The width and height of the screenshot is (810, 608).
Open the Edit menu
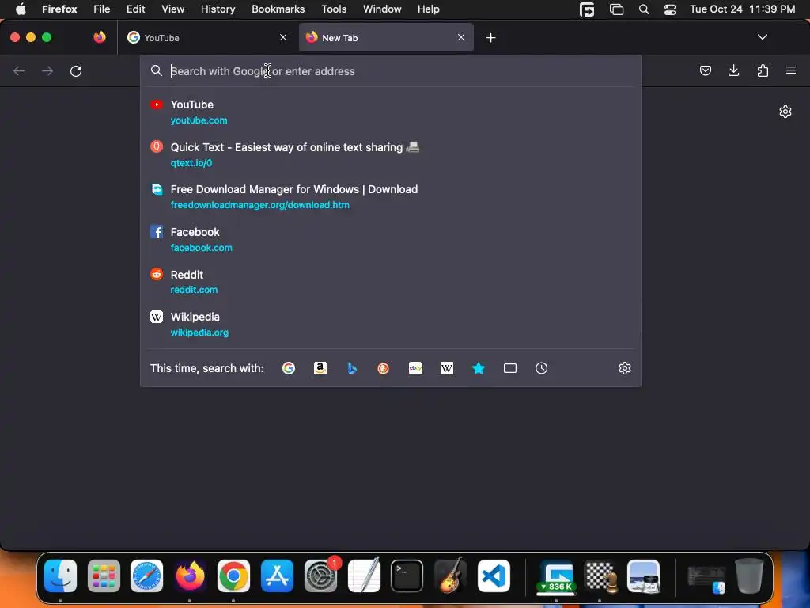point(135,9)
